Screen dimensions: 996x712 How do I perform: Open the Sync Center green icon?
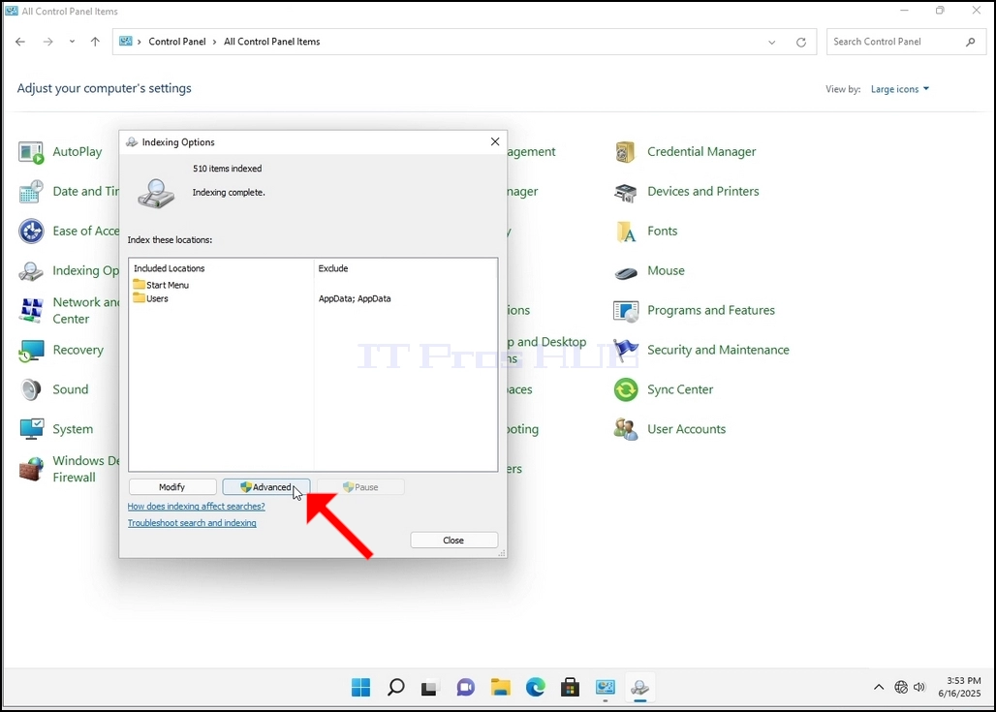coord(626,390)
